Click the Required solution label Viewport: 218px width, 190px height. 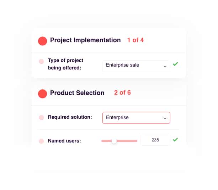[x=70, y=117]
